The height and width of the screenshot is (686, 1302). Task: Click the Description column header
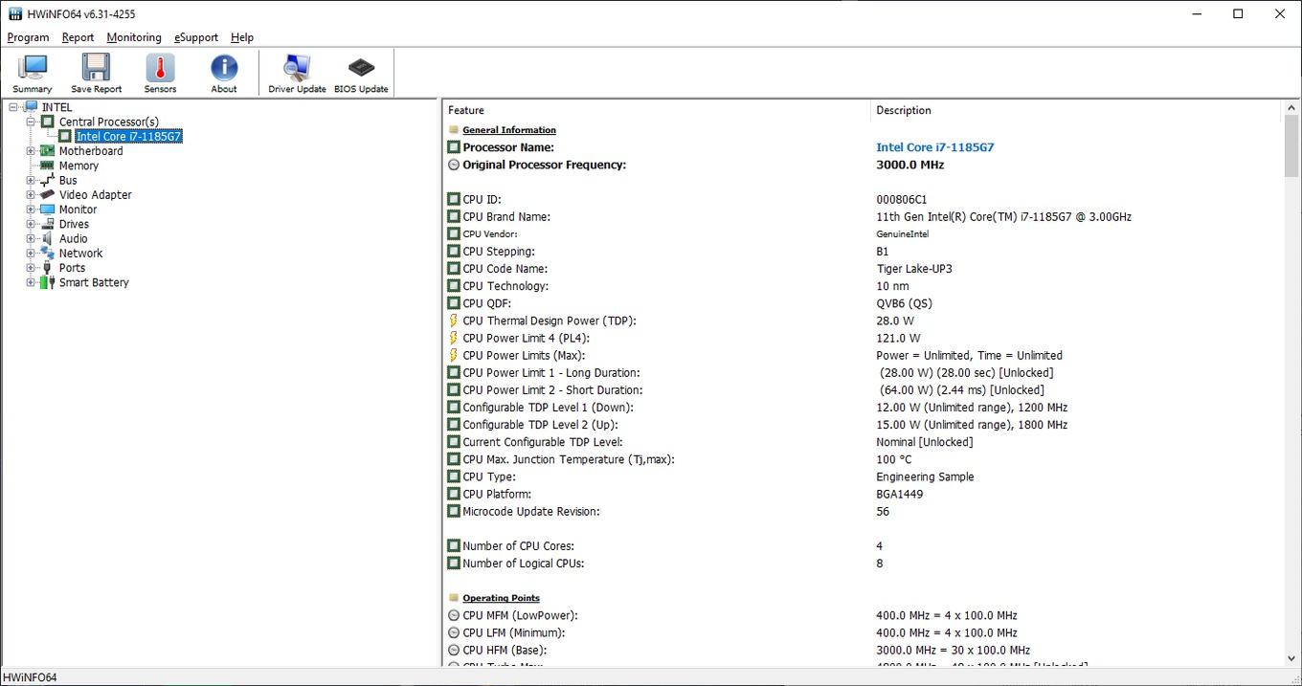click(x=1075, y=110)
